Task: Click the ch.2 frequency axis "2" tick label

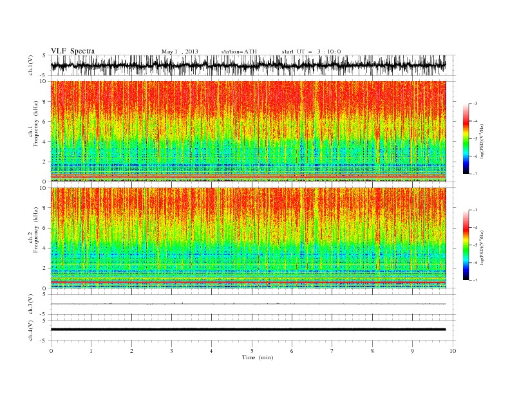Action: click(x=44, y=268)
